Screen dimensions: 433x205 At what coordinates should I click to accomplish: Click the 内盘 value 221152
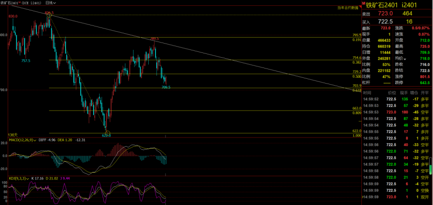[384, 70]
